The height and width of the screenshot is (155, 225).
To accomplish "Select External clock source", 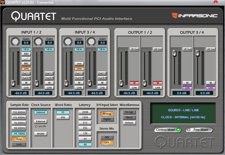I will (x=41, y=121).
